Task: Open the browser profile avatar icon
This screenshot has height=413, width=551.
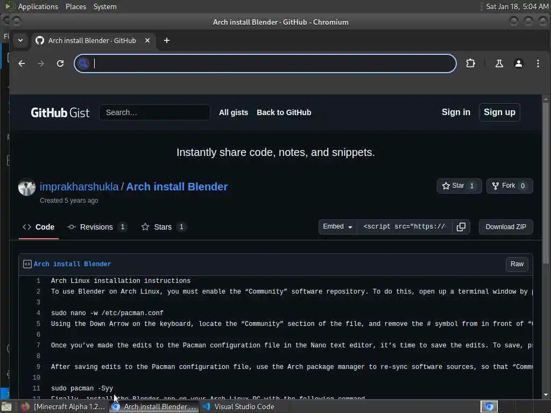Action: point(518,63)
